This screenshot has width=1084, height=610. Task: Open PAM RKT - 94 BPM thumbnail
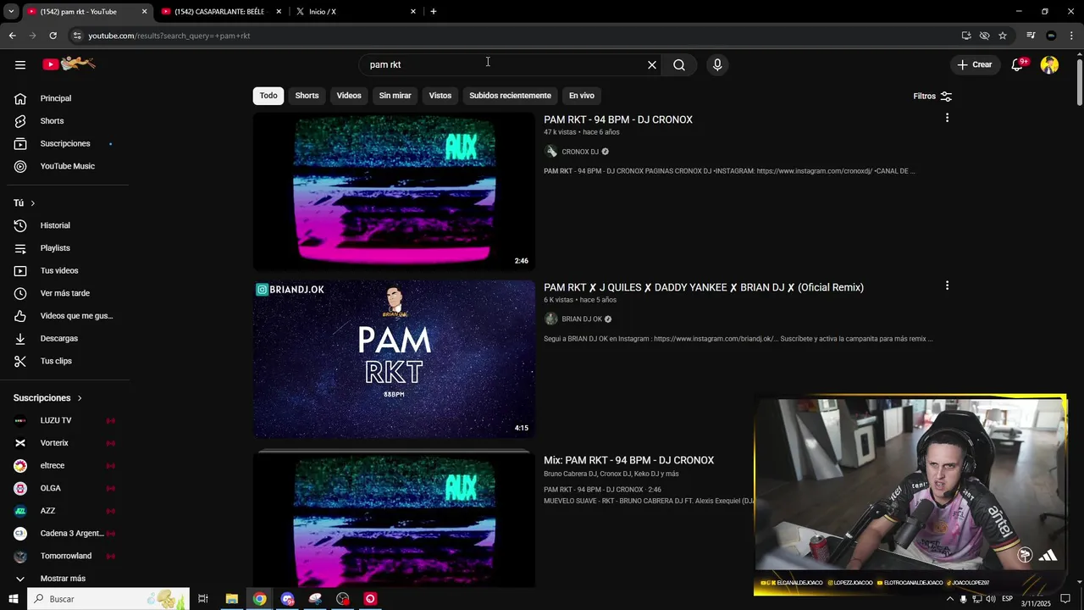click(x=394, y=191)
